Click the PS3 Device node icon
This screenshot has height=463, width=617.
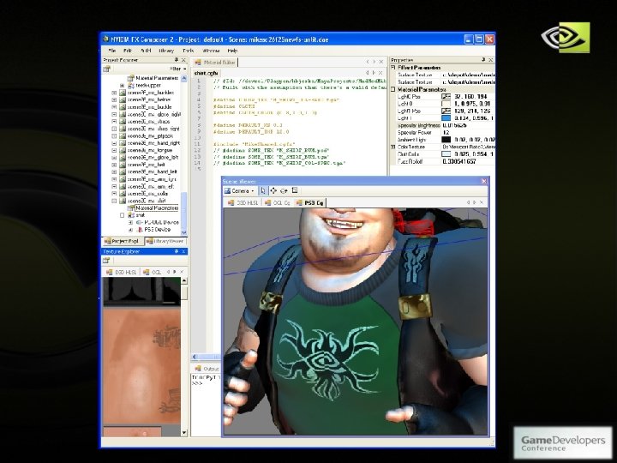(x=139, y=230)
